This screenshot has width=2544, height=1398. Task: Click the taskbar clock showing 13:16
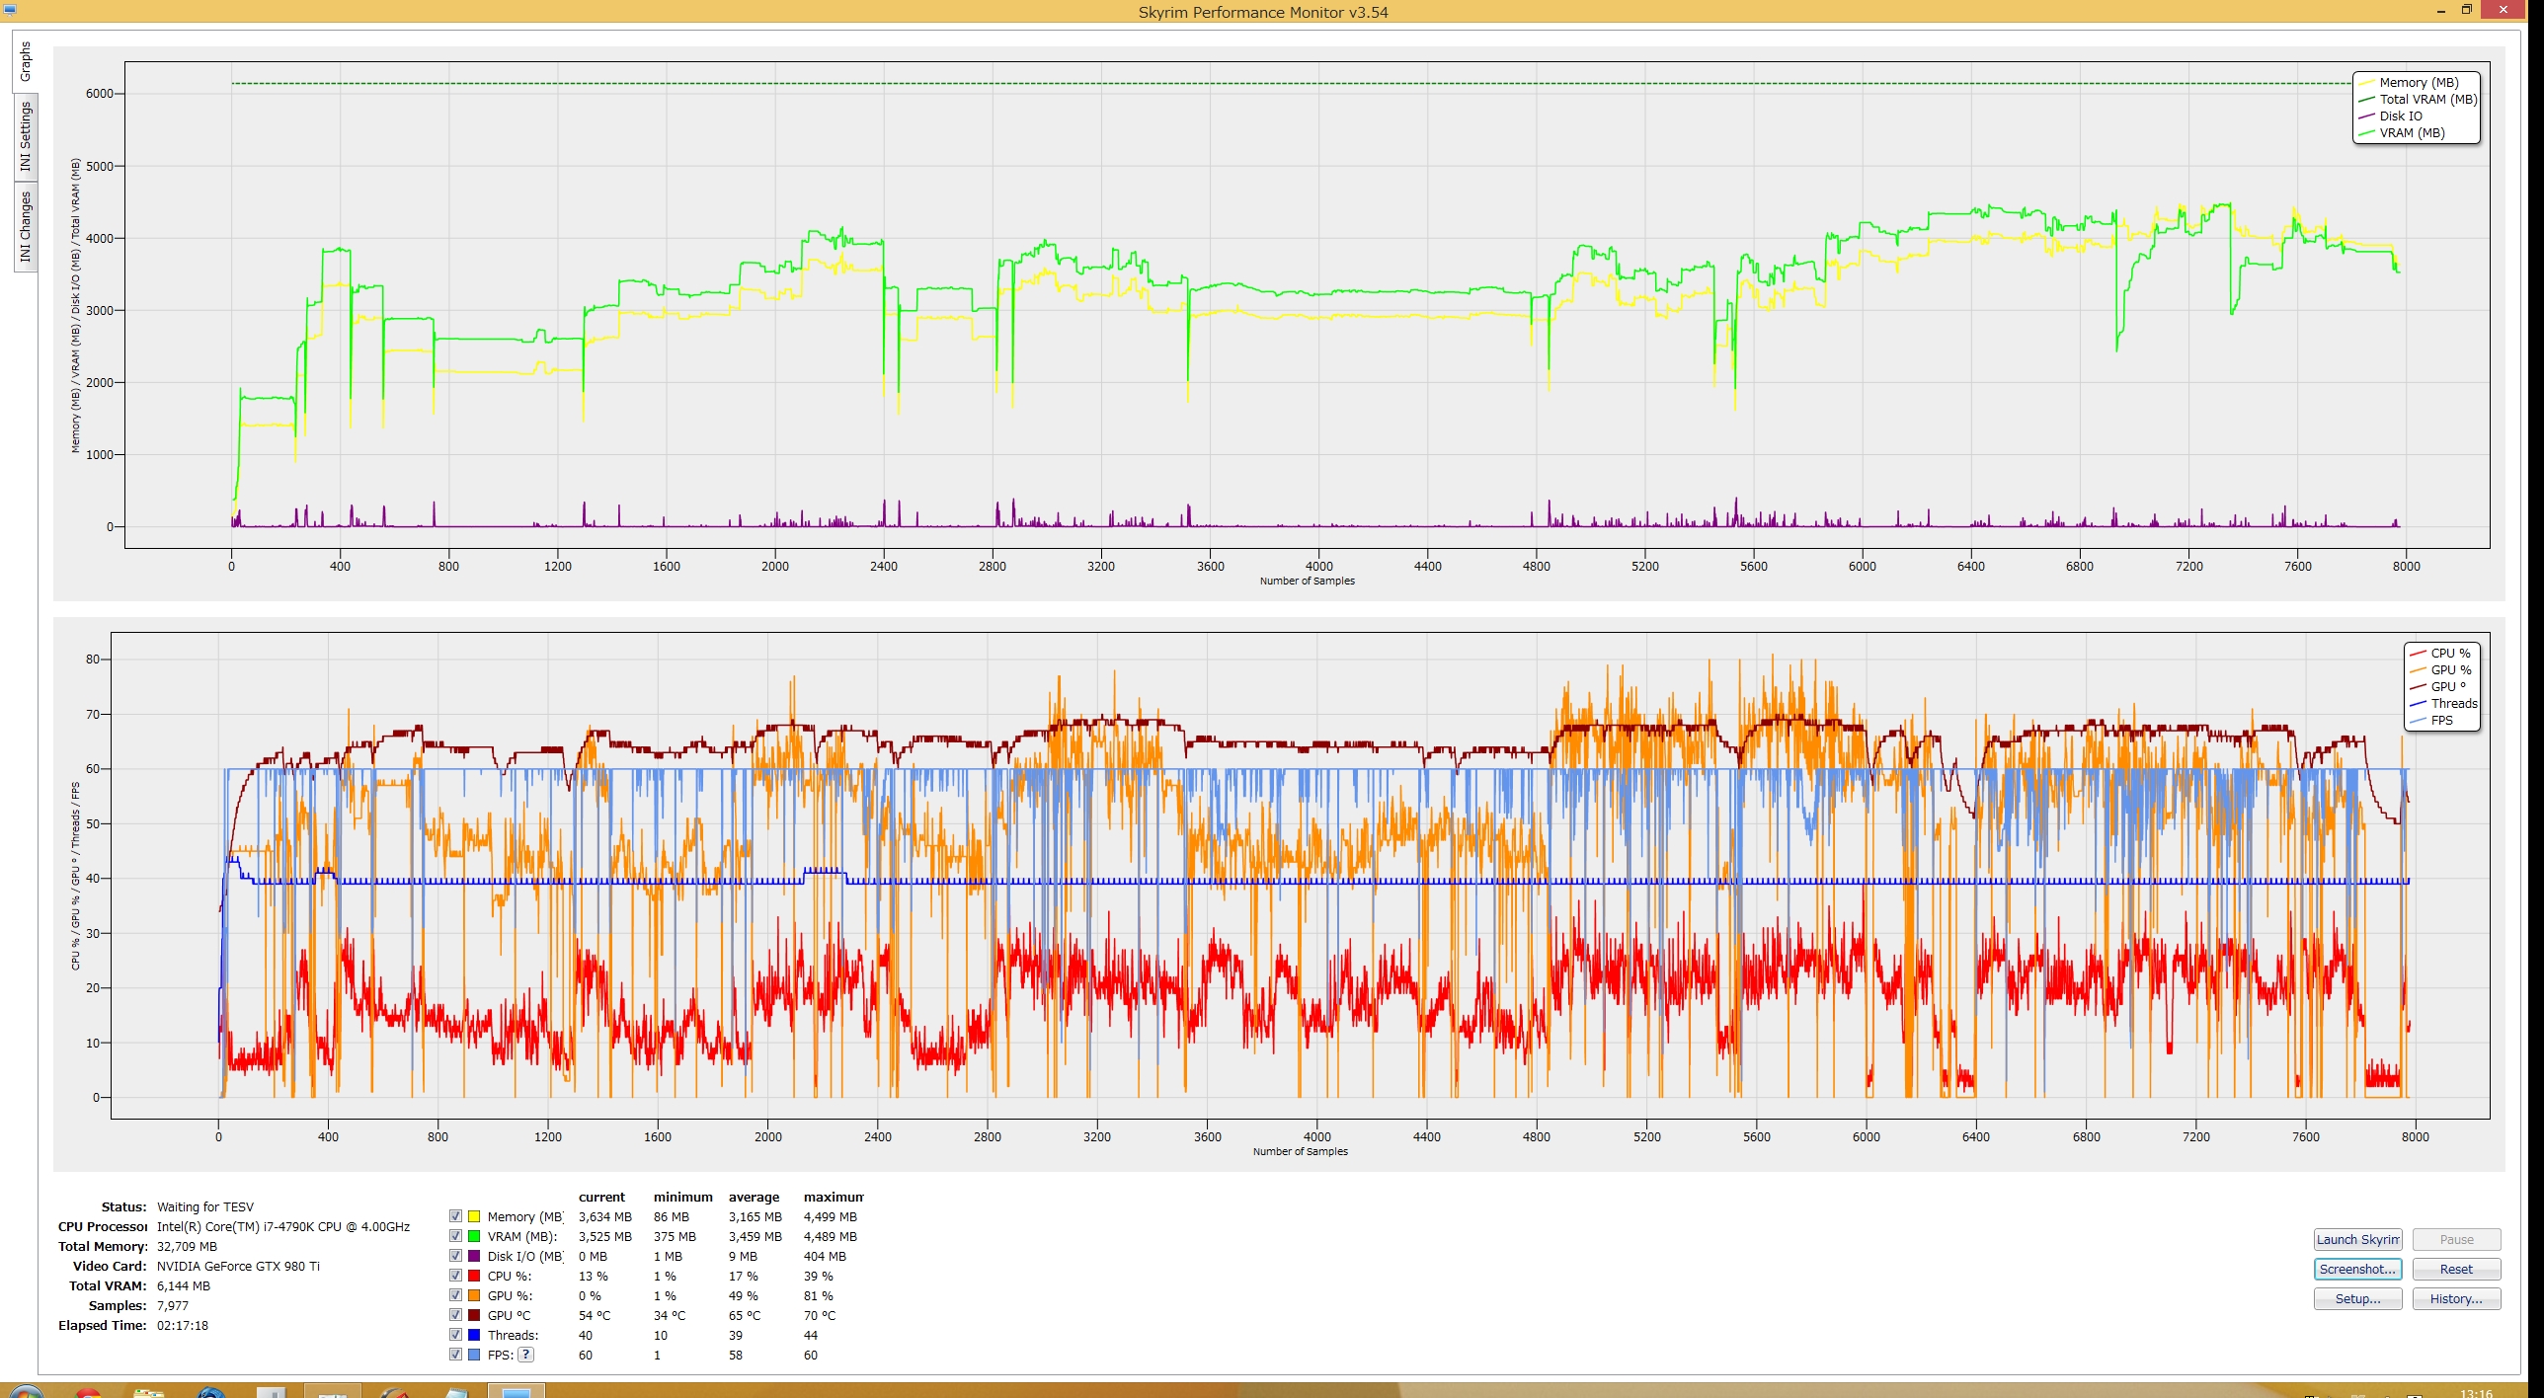click(2477, 1393)
